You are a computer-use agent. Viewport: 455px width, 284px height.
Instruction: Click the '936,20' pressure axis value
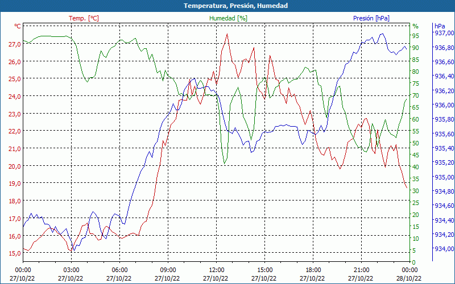(x=444, y=91)
